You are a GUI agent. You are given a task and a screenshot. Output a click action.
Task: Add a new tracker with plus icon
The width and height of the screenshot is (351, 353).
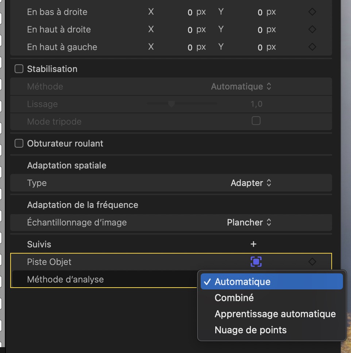coord(254,244)
